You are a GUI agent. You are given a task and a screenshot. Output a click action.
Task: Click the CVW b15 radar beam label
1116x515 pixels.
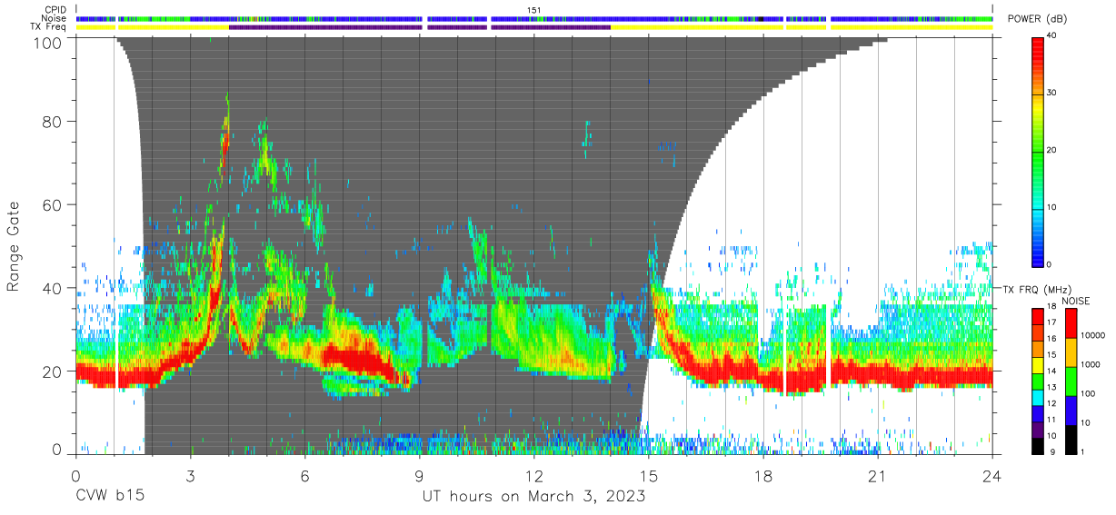tap(109, 497)
